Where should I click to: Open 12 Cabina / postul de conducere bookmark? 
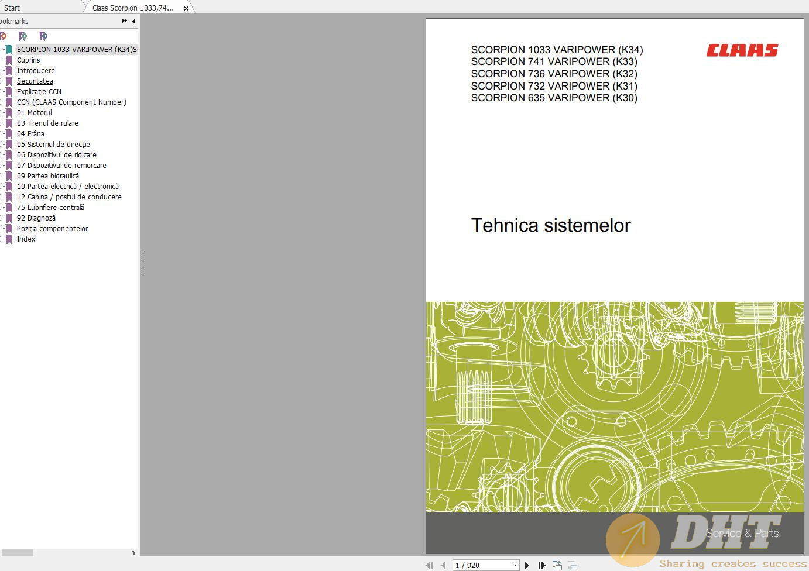tap(69, 197)
